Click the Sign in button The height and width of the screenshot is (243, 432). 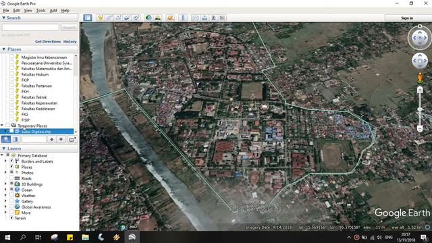(x=407, y=18)
